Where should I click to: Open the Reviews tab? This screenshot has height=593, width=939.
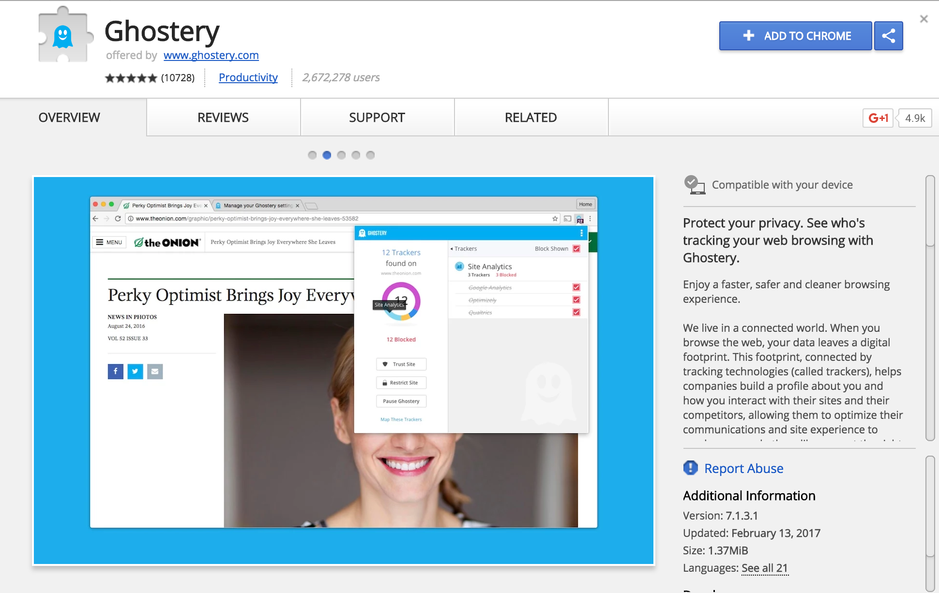click(223, 118)
